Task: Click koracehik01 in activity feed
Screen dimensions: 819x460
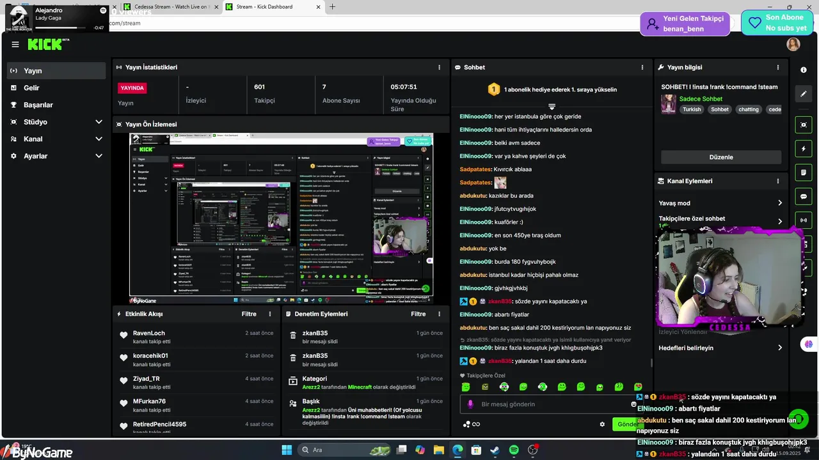Action: pyautogui.click(x=150, y=356)
